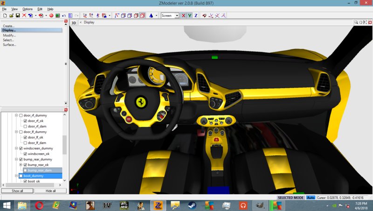This screenshot has width=373, height=211.
Task: Open the Windows Start button
Action: pos(7,205)
